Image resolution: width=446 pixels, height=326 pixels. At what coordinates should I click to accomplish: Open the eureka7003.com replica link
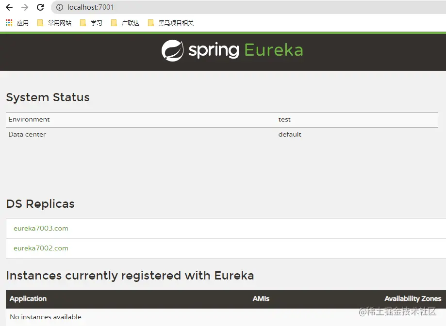click(x=41, y=228)
